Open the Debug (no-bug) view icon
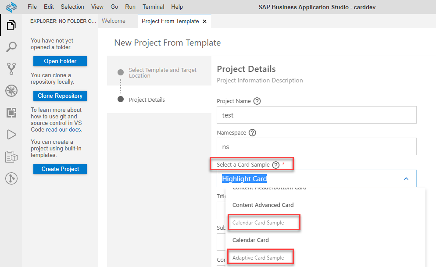The height and width of the screenshot is (267, 436). (x=11, y=91)
